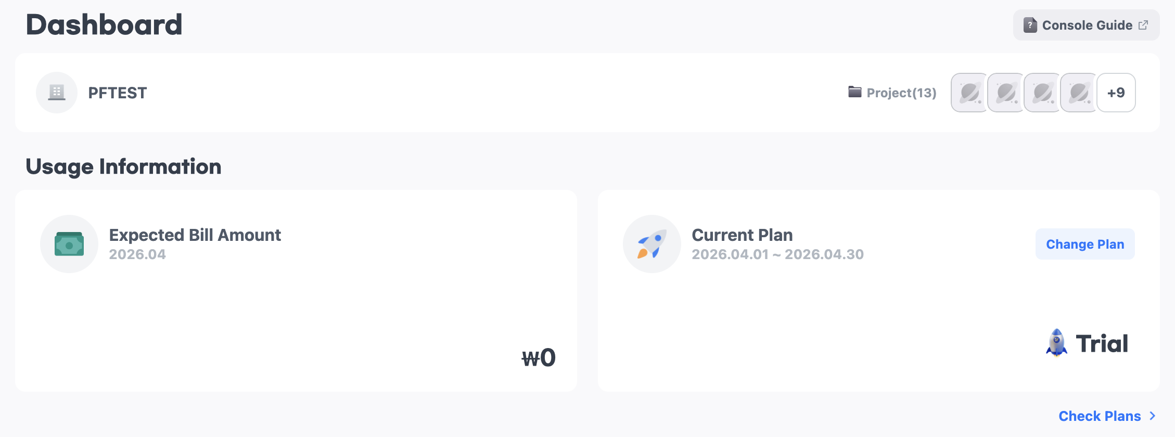The height and width of the screenshot is (437, 1175).
Task: Click the Trial plan rocket icon
Action: [x=1056, y=343]
